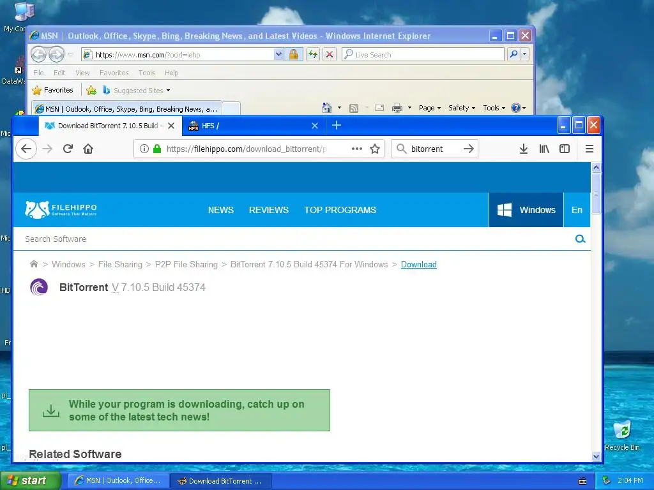The width and height of the screenshot is (654, 490).
Task: Open TOP PROGRAMS on FileHippo
Action: point(340,210)
